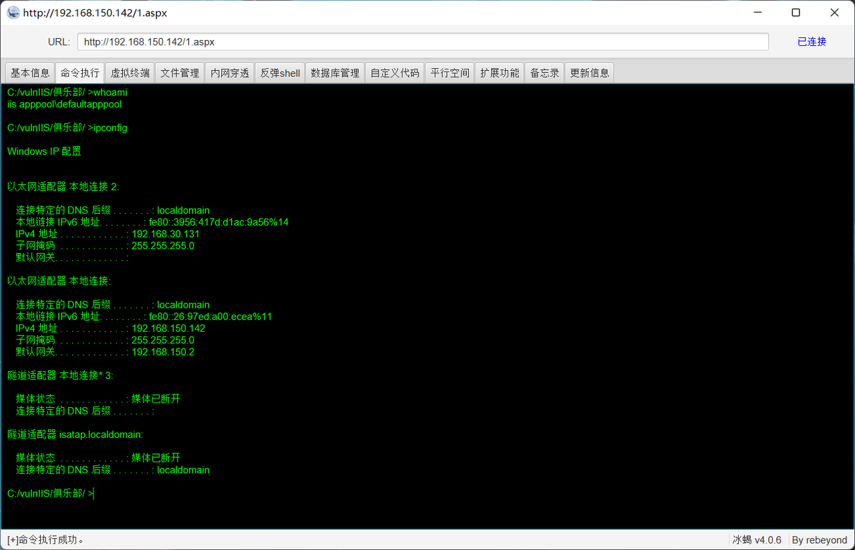This screenshot has height=550, width=855.
Task: Maximize the Behinder window
Action: pos(796,13)
